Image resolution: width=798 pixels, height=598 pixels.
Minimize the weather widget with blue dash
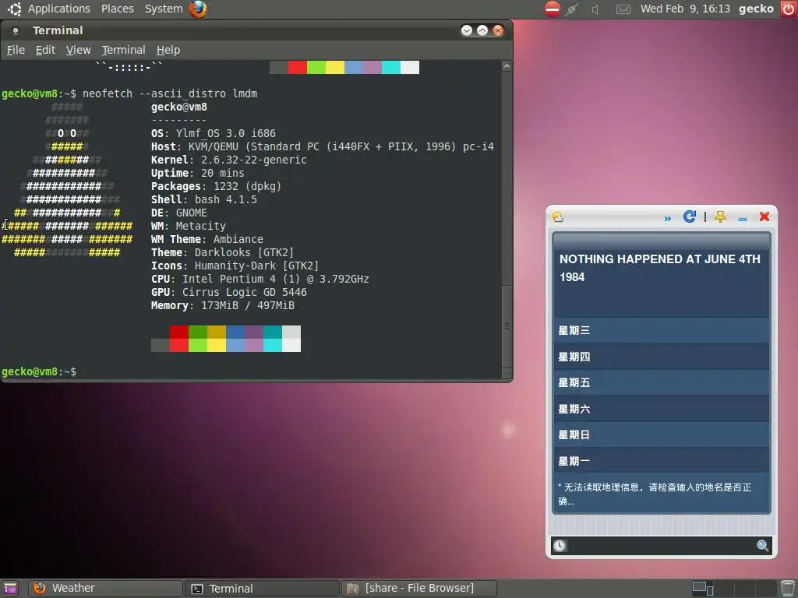point(742,219)
